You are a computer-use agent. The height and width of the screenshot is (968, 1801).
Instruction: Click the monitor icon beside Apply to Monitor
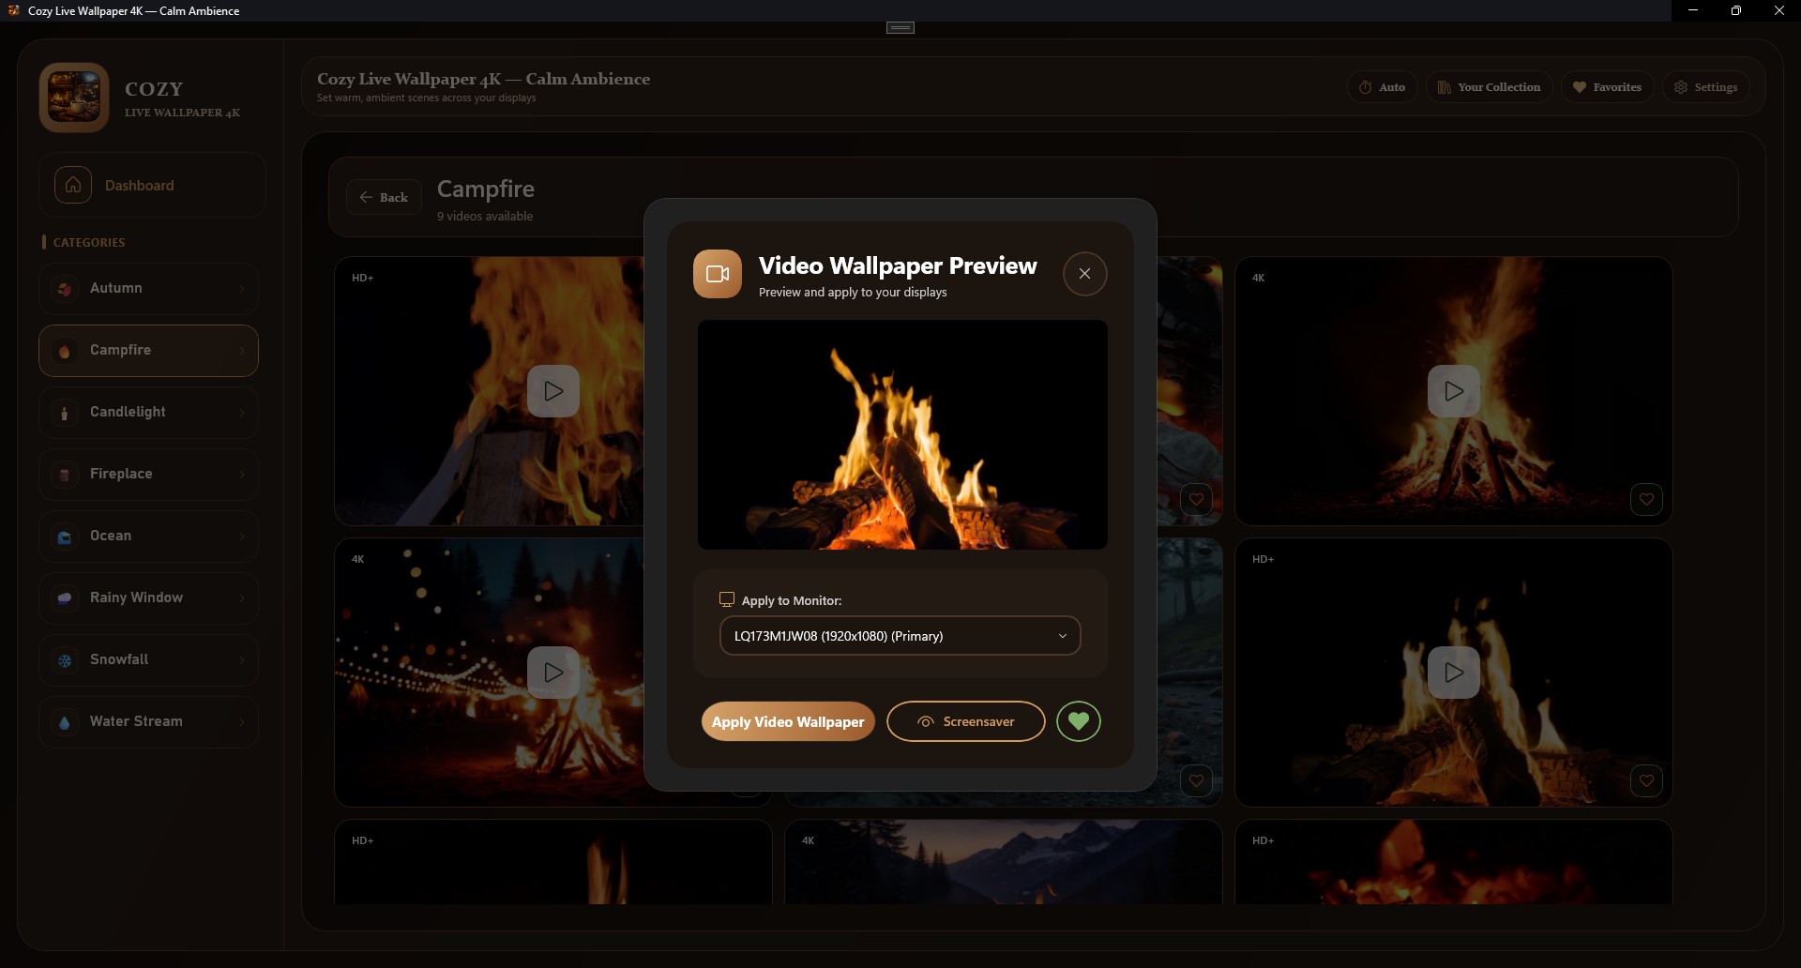click(x=727, y=599)
